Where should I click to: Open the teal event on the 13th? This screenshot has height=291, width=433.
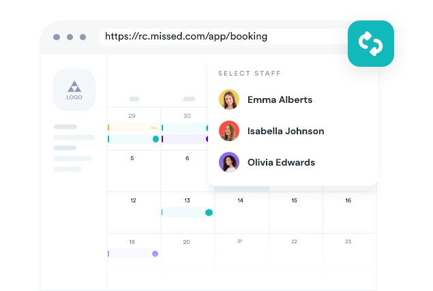click(x=184, y=213)
